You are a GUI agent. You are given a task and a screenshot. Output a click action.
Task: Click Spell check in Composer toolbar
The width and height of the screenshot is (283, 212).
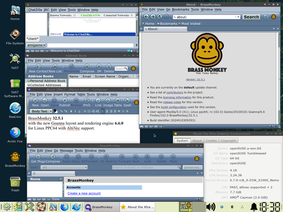tap(127, 102)
